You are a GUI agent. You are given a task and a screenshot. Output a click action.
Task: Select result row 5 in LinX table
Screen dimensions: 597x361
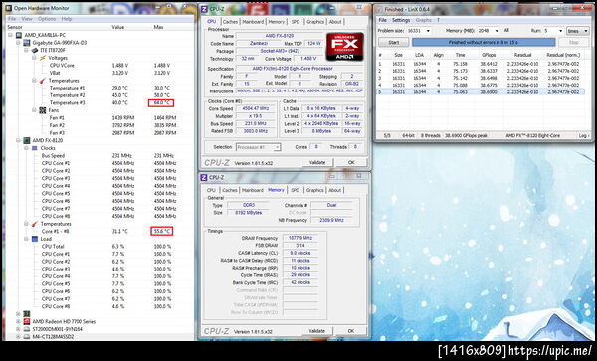coord(481,92)
